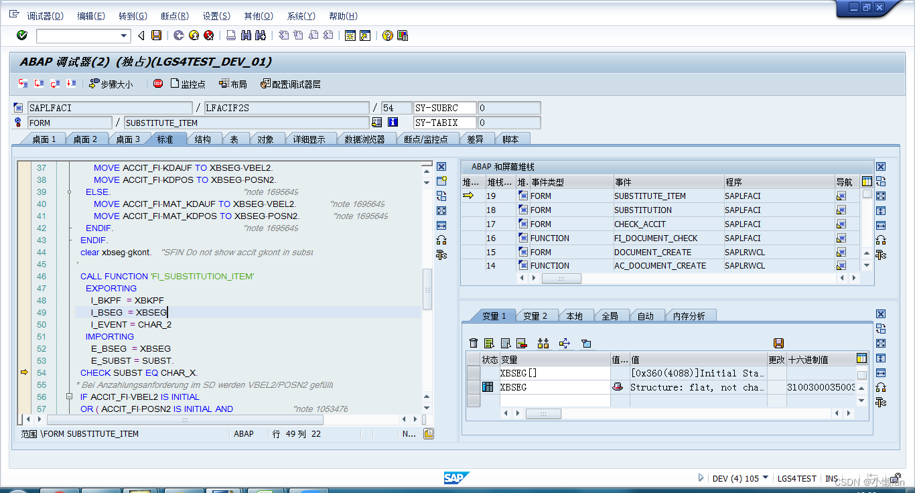Open the 断点(R) menu
915x493 pixels.
pyautogui.click(x=175, y=16)
